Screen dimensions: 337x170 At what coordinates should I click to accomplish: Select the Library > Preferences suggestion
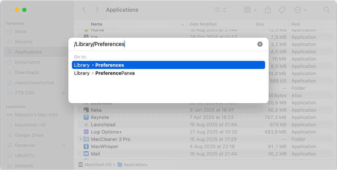point(168,65)
